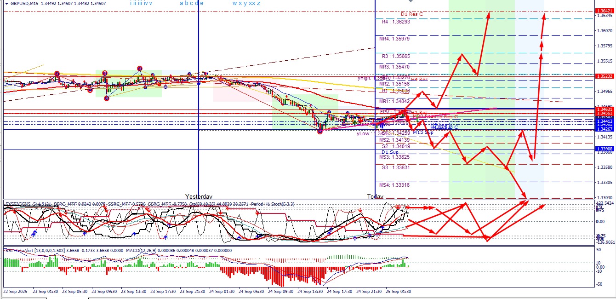This screenshot has width=616, height=299.
Task: Click the 'D1 Sup' label
Action: (x=391, y=152)
